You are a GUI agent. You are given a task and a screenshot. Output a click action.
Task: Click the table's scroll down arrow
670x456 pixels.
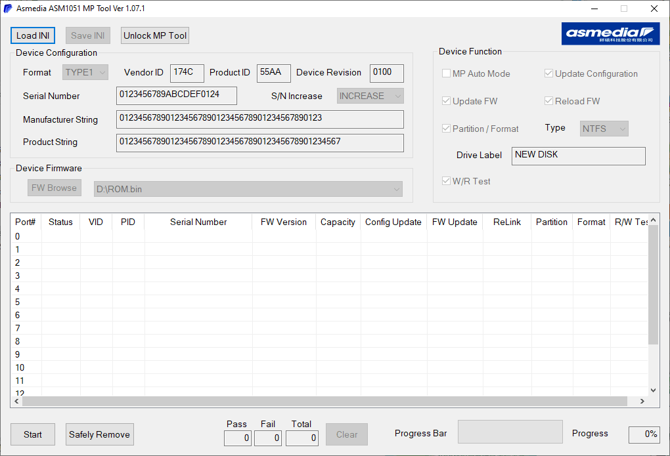pos(653,390)
